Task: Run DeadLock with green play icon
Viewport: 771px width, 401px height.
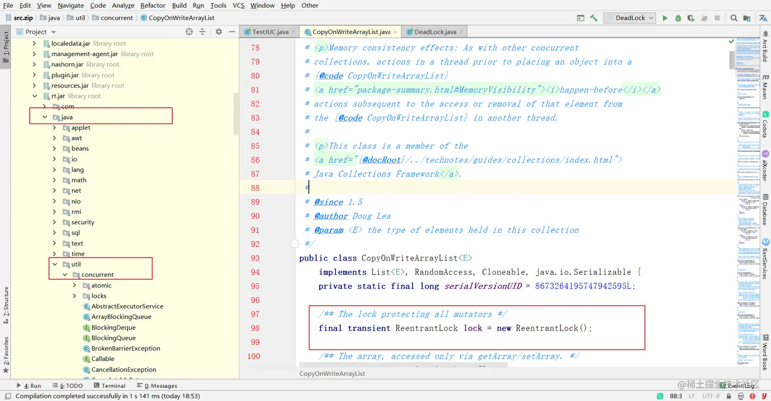Action: click(x=665, y=18)
